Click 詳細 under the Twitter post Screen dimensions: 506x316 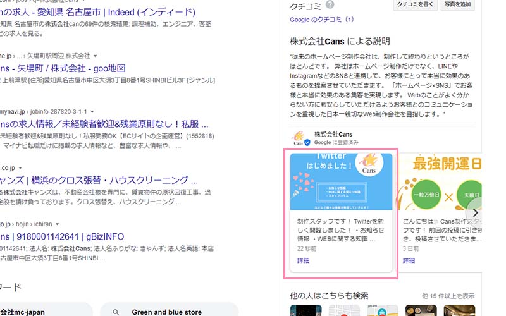click(303, 260)
